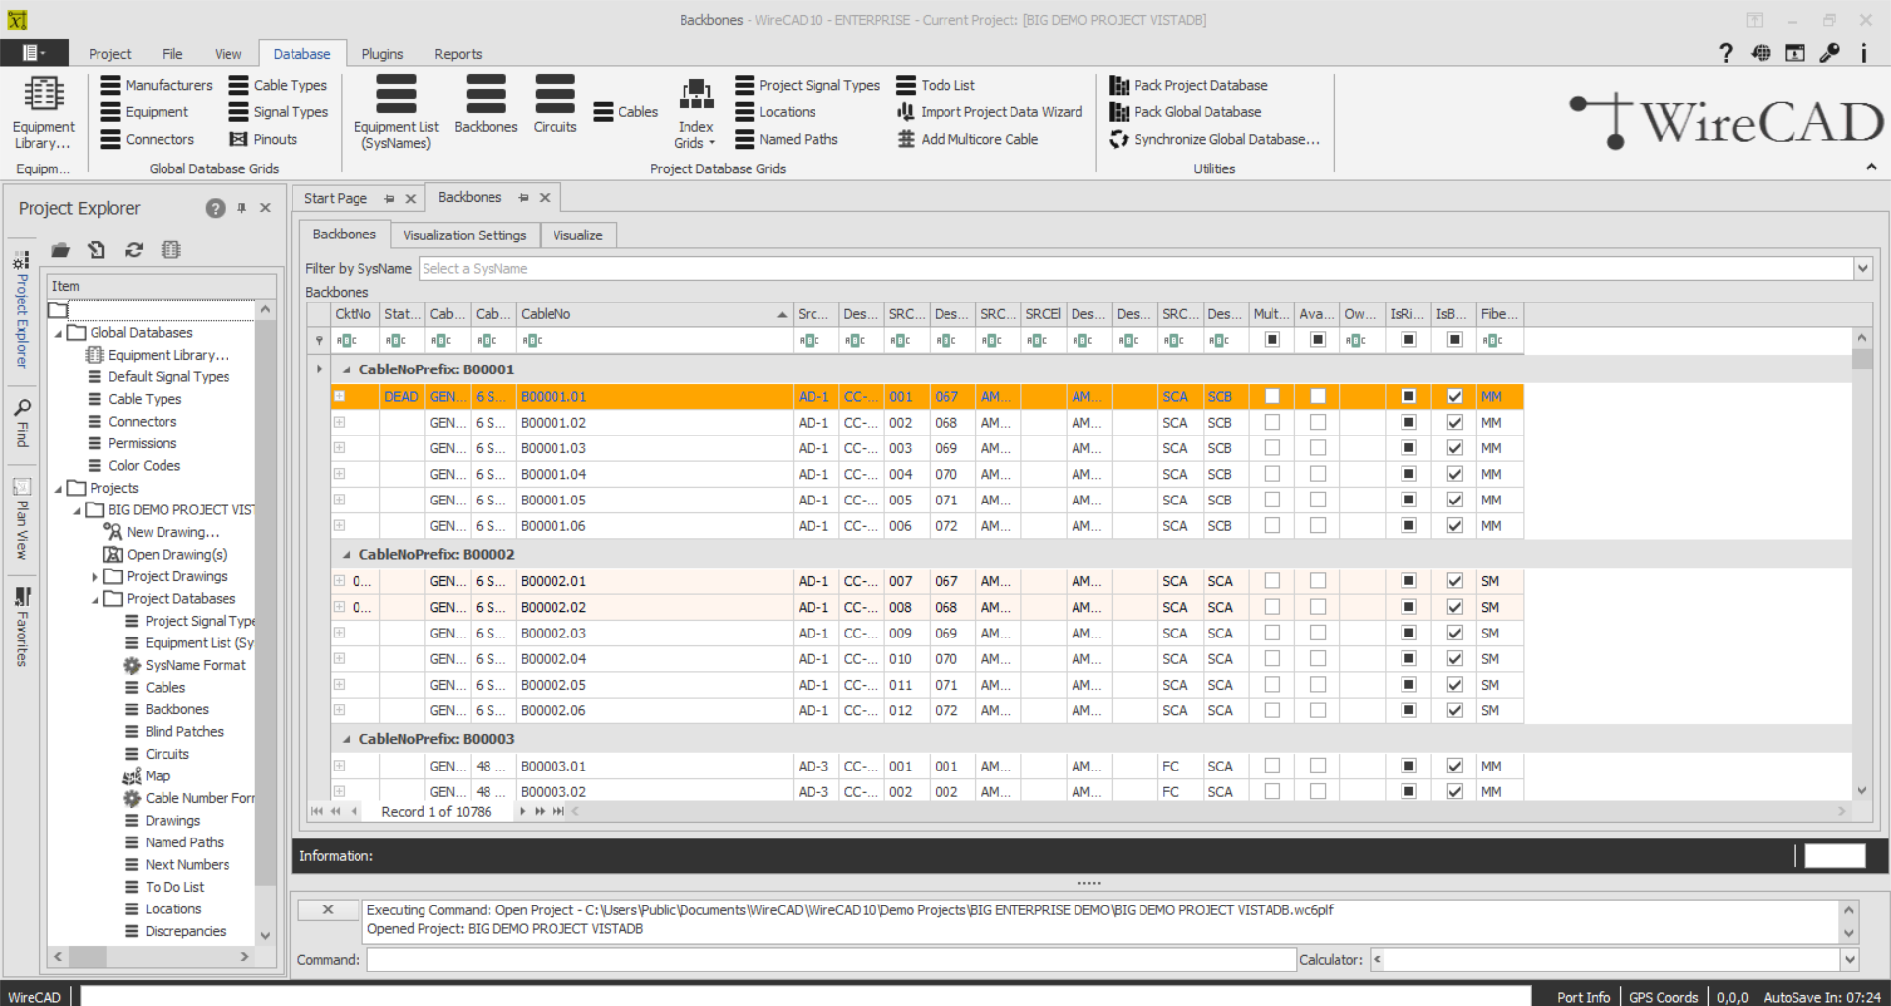Screen dimensions: 1891x1006
Task: Clear the command output with X button
Action: [x=328, y=910]
